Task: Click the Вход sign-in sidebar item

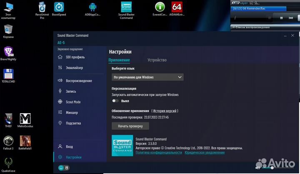Action: point(69,147)
